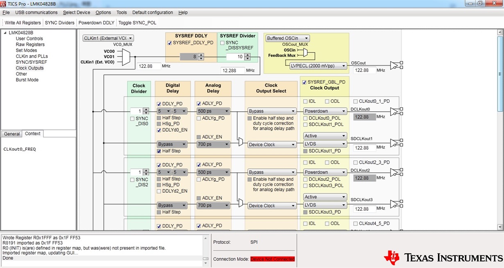Click the OSCout output buffer symbol
This screenshot has width=504, height=268.
click(x=396, y=65)
